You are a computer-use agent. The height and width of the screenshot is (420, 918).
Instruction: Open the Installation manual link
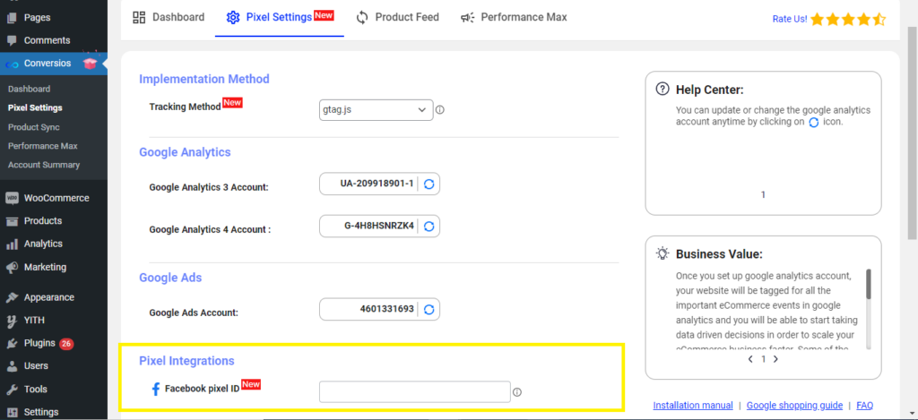click(693, 405)
